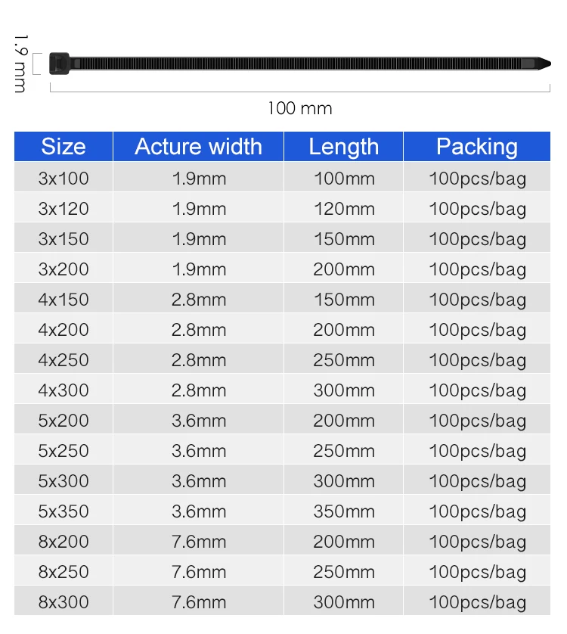This screenshot has height=634, width=567.
Task: Select the 3x100 size cell
Action: 64,179
